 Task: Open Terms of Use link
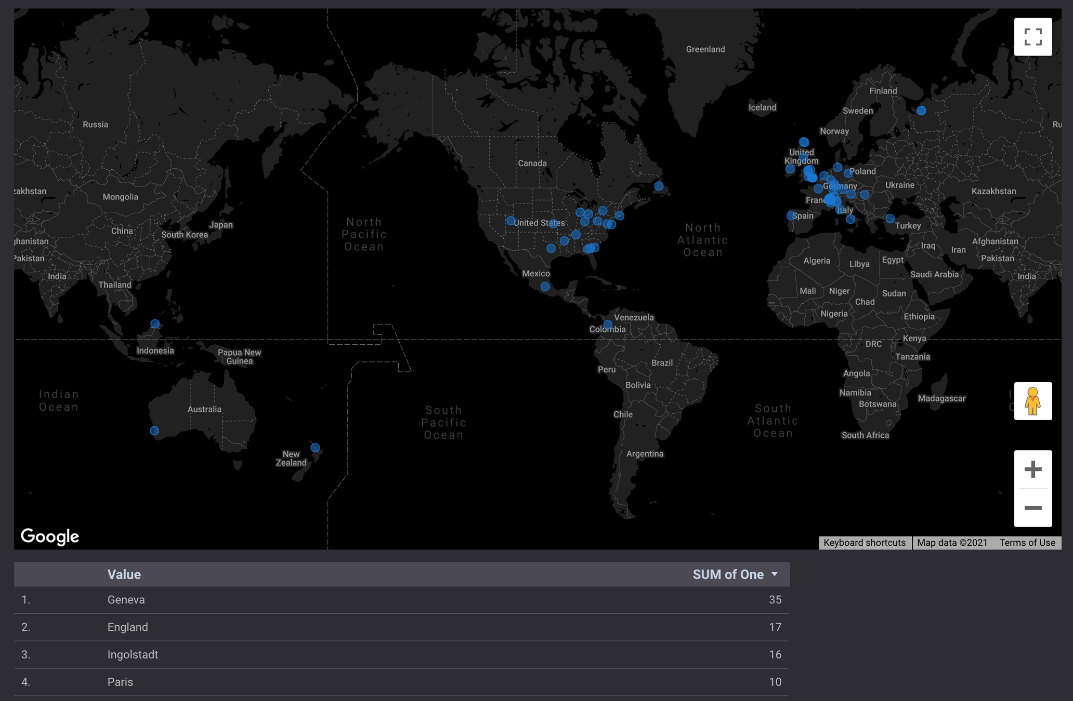[x=1027, y=543]
